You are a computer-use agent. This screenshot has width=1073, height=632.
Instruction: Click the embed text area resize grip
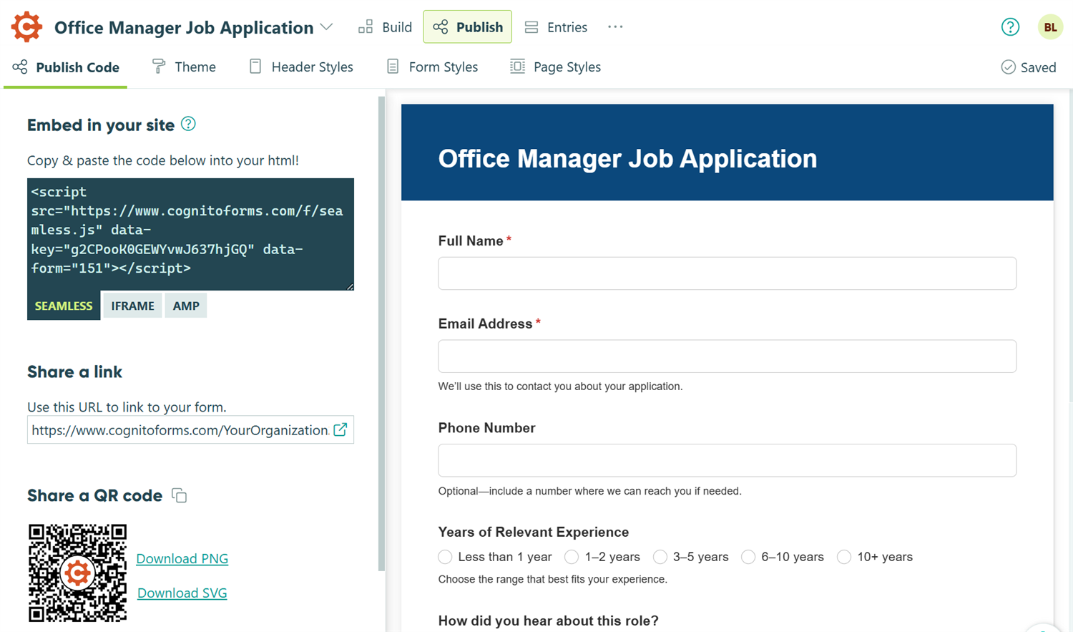(x=350, y=286)
